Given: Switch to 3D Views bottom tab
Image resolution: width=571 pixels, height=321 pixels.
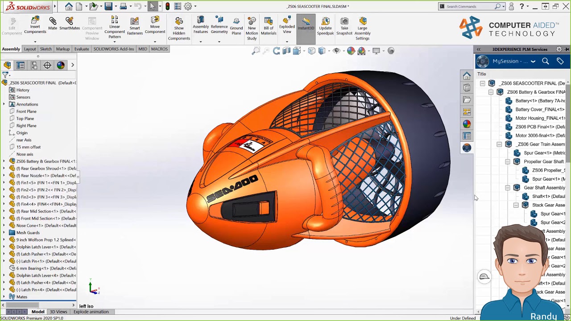Looking at the screenshot, I should [x=58, y=312].
